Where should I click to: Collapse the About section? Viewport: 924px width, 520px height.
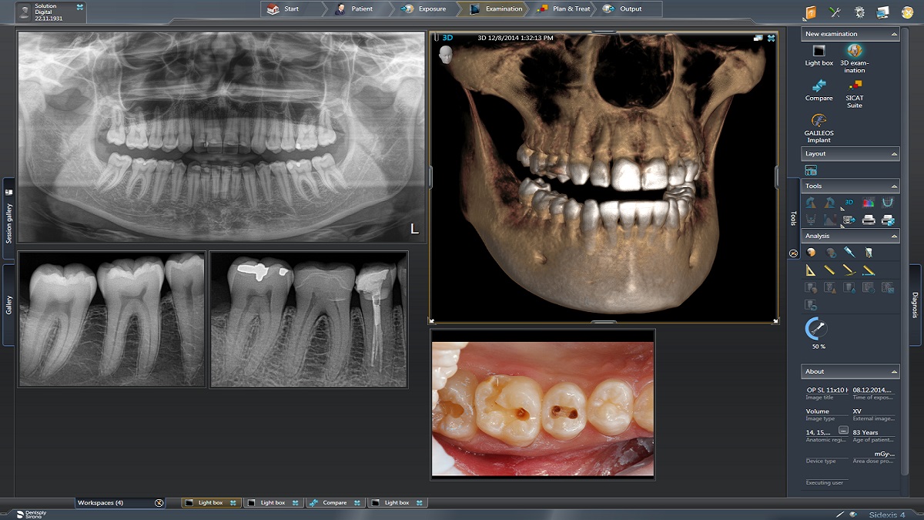[893, 372]
